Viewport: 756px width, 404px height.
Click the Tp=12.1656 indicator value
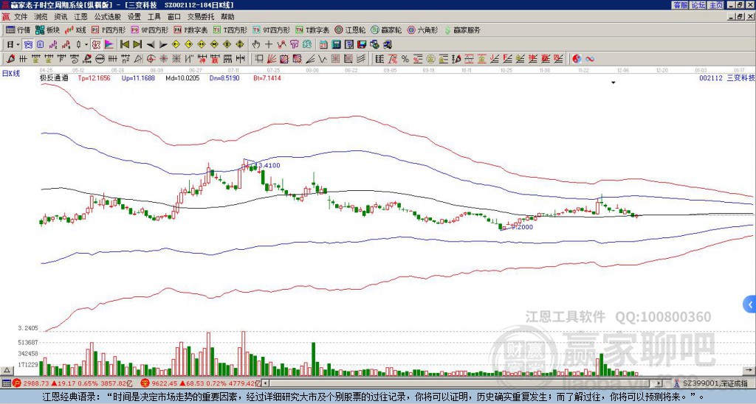click(94, 77)
